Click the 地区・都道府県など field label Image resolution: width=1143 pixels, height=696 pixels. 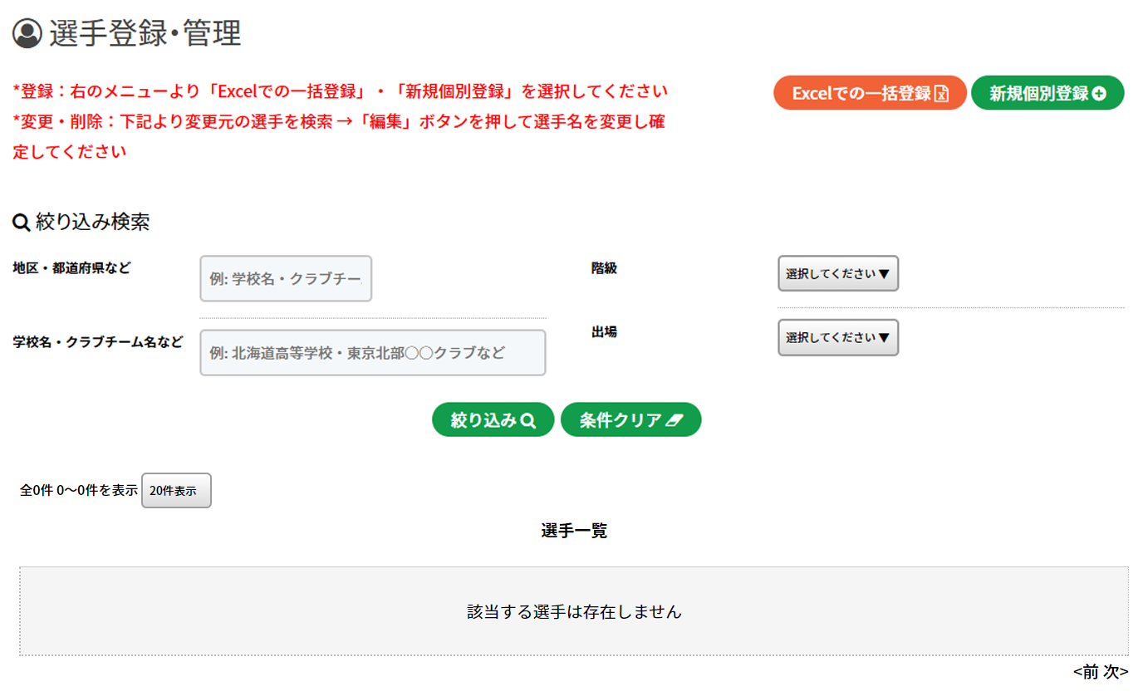tap(71, 268)
